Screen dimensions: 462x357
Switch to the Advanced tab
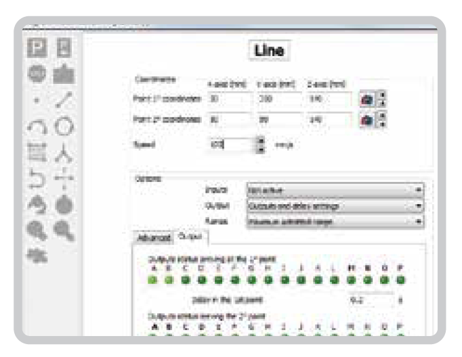coord(154,238)
